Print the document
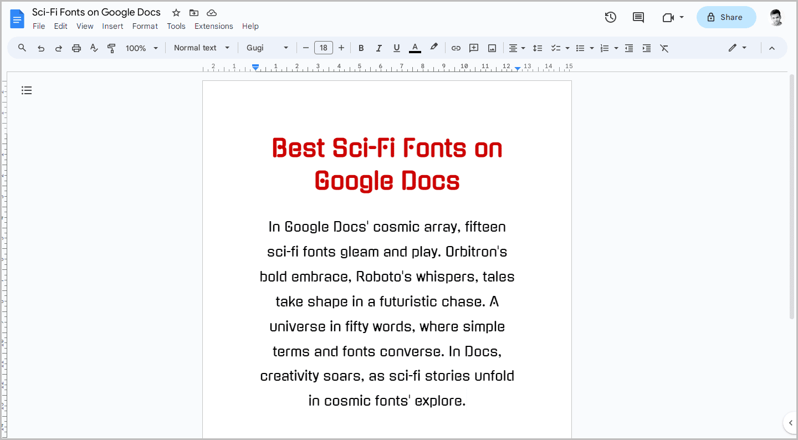Viewport: 798px width, 440px height. (76, 48)
